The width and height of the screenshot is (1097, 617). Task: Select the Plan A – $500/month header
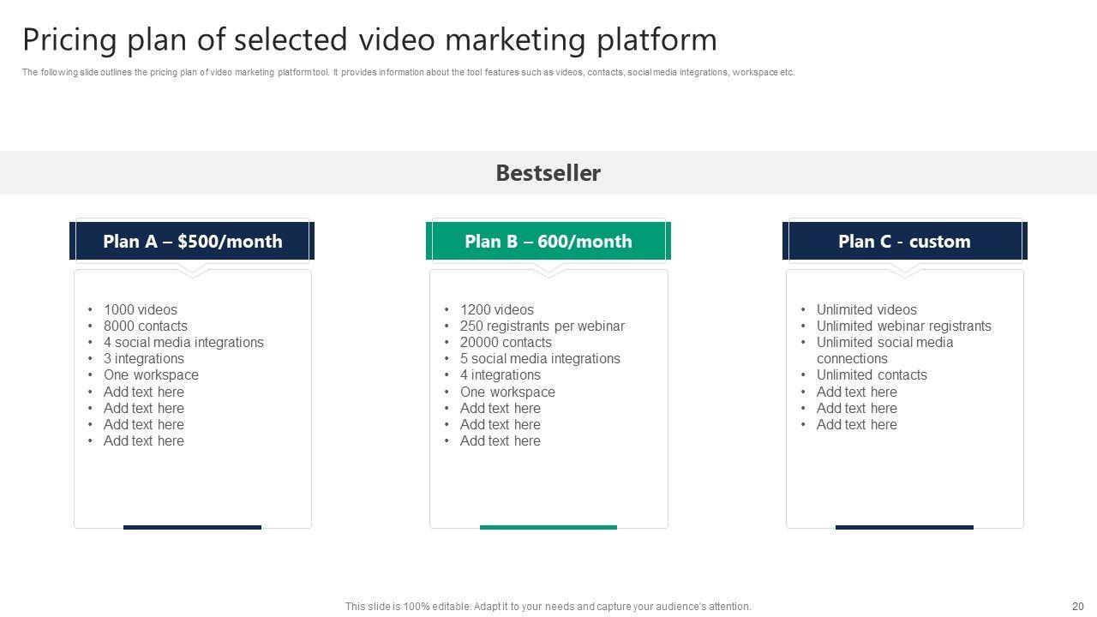click(192, 242)
